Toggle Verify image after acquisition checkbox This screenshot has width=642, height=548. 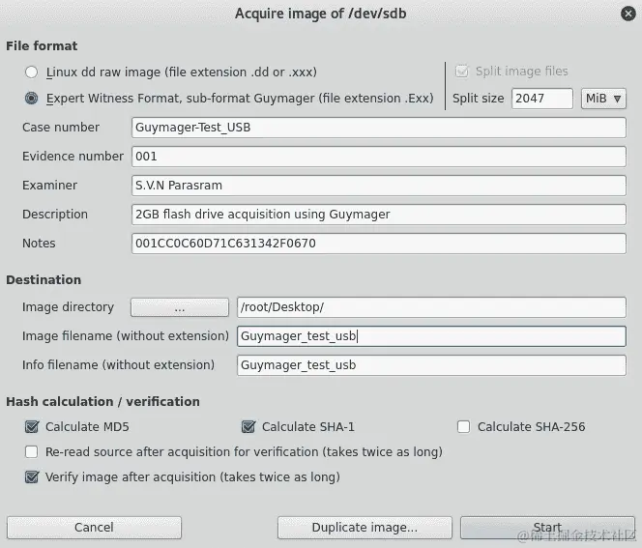point(32,477)
